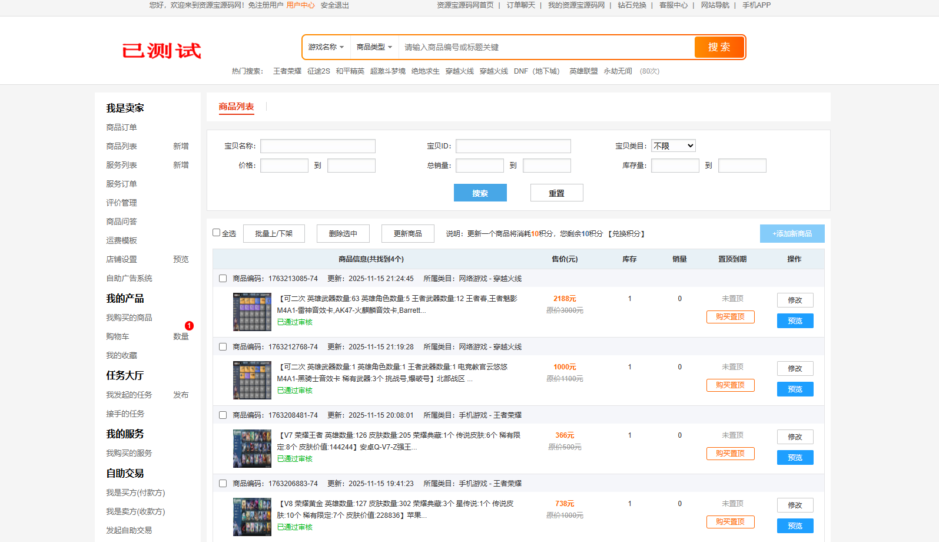Click the 批量上/下架 button

[x=274, y=233]
